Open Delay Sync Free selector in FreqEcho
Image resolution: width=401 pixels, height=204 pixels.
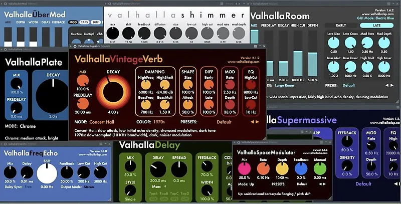[28, 187]
